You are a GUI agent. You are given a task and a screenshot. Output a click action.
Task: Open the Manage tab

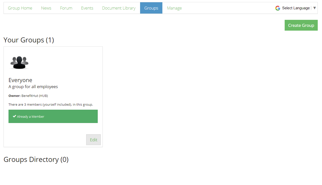coord(174,8)
